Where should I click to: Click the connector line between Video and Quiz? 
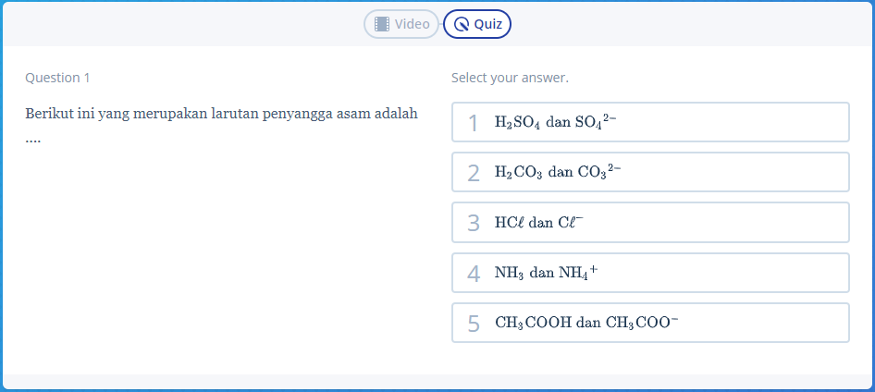tap(441, 24)
